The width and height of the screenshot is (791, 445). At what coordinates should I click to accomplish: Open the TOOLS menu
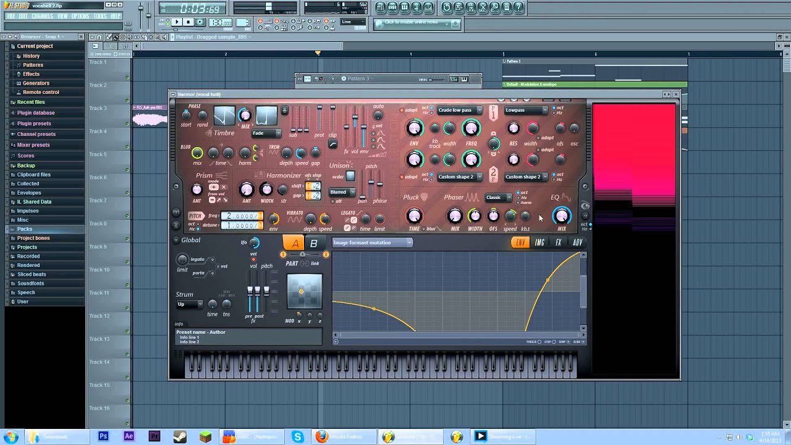(100, 16)
